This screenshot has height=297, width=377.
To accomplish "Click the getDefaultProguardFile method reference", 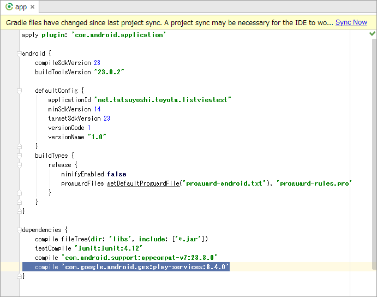I will point(143,183).
